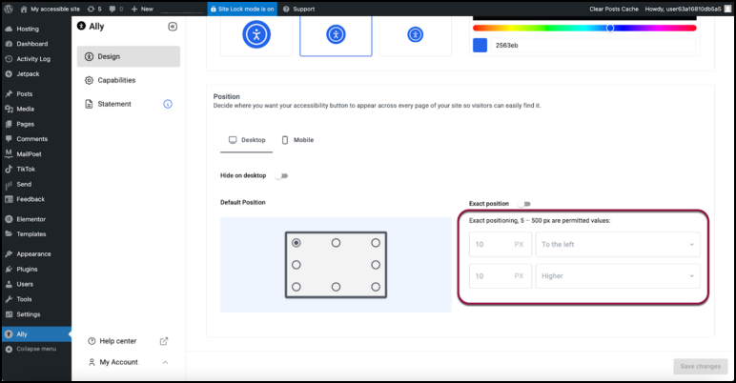This screenshot has height=383, width=736.
Task: Click the large accessibility icon option
Action: 256,34
